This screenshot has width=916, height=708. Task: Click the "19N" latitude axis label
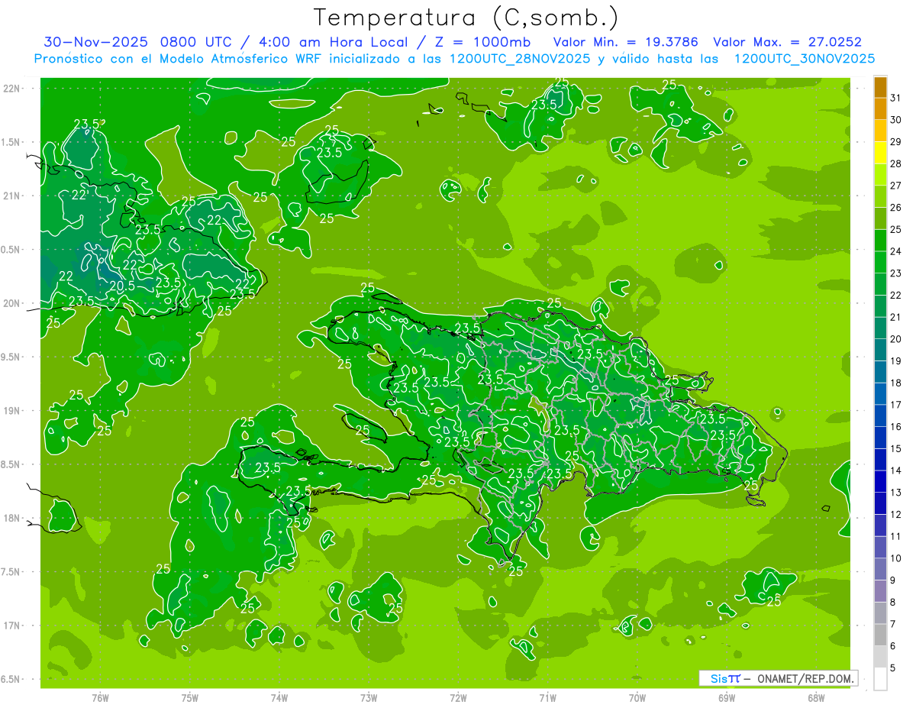coord(11,411)
